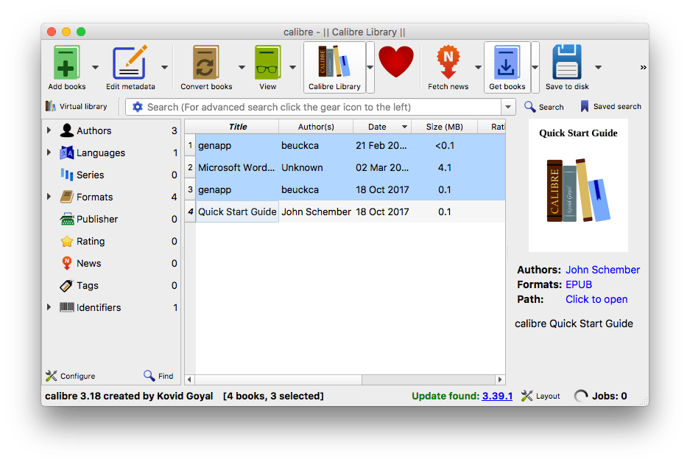
Task: Sort by the Date column header
Action: pyautogui.click(x=382, y=127)
